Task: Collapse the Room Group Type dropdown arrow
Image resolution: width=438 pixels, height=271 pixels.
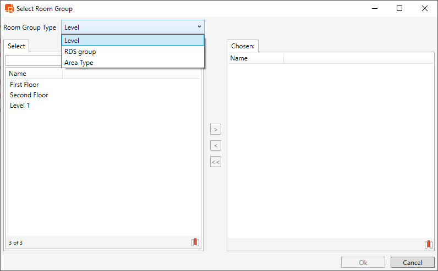Action: coord(199,27)
